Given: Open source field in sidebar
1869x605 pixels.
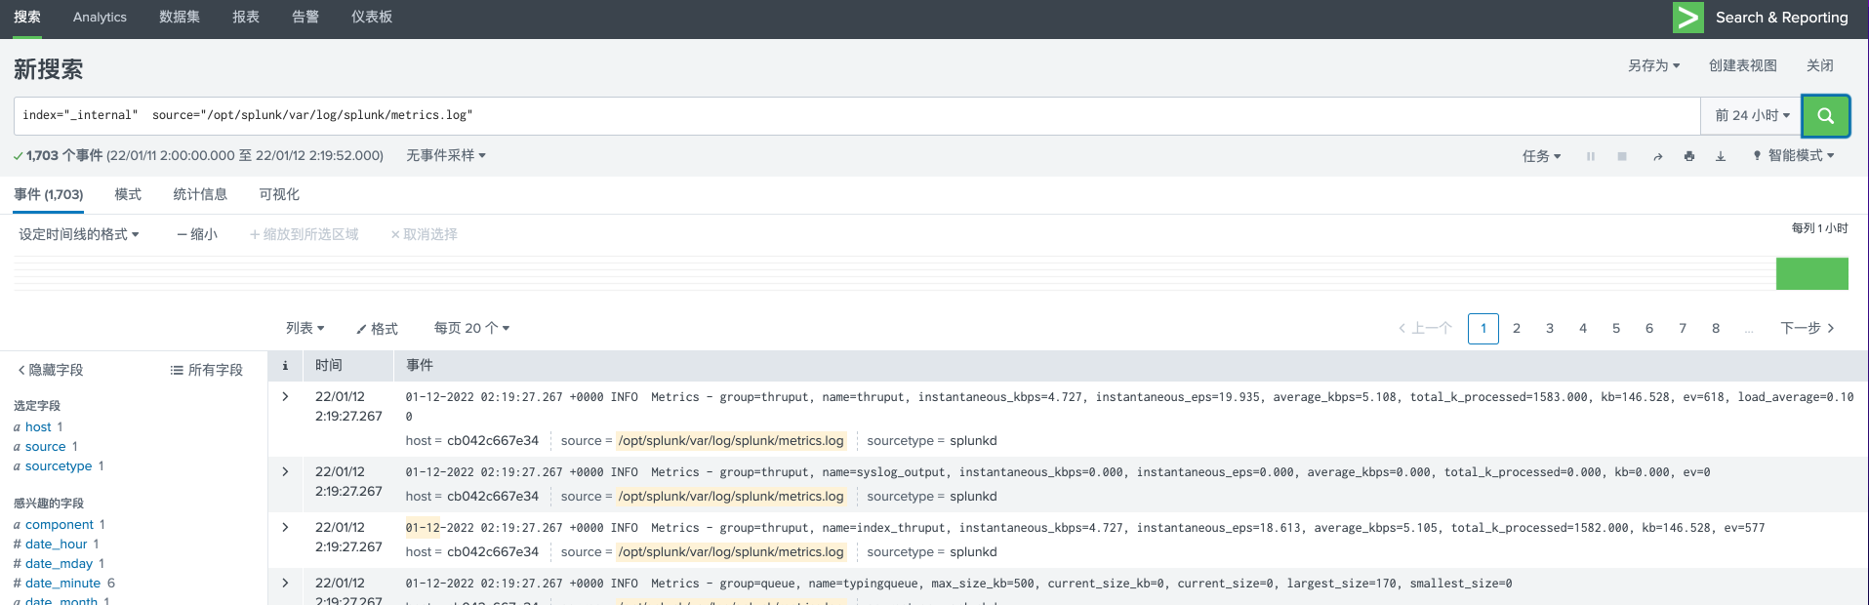Looking at the screenshot, I should click(x=45, y=446).
